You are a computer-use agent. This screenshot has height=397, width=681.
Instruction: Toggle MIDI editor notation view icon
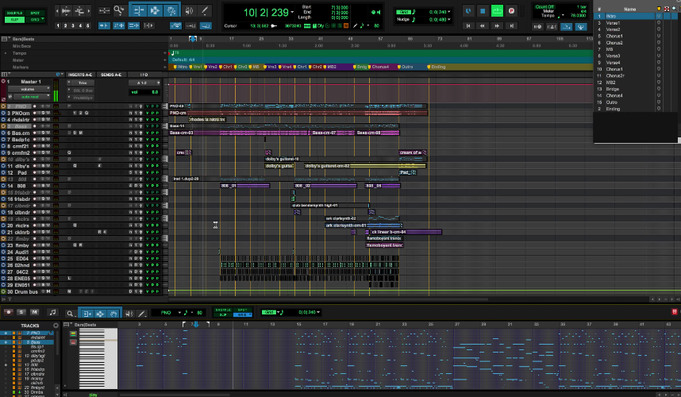click(52, 312)
